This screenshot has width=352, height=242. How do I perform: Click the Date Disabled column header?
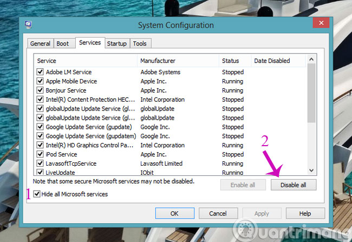point(278,61)
